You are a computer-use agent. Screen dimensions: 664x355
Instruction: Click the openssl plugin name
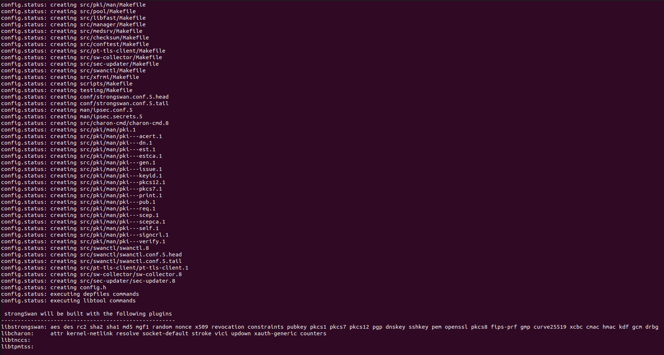pyautogui.click(x=456, y=327)
